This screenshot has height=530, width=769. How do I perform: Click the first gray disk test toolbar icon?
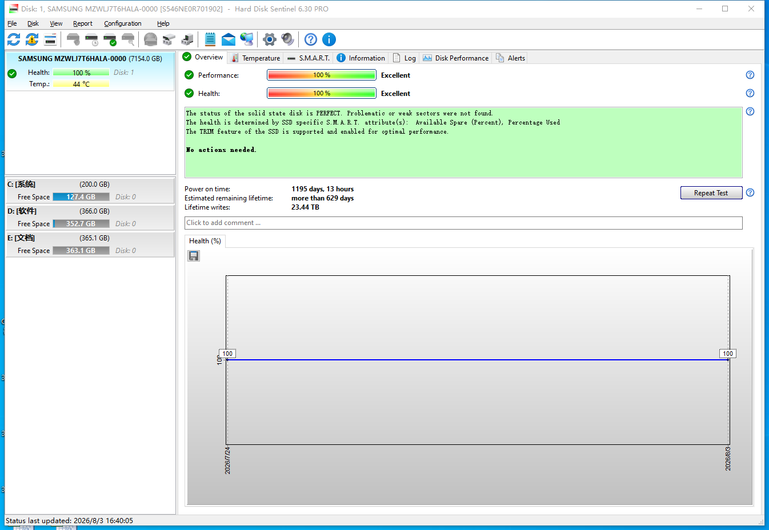pyautogui.click(x=73, y=39)
